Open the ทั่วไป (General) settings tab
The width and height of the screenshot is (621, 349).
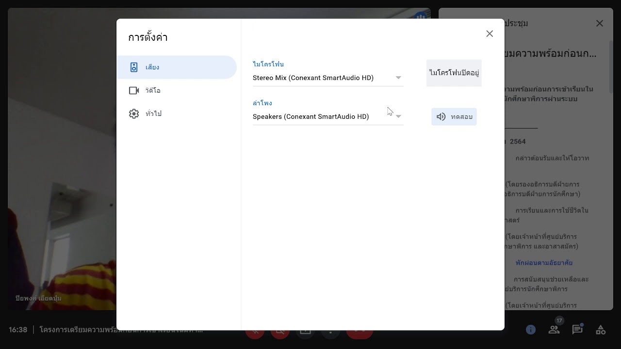[177, 114]
